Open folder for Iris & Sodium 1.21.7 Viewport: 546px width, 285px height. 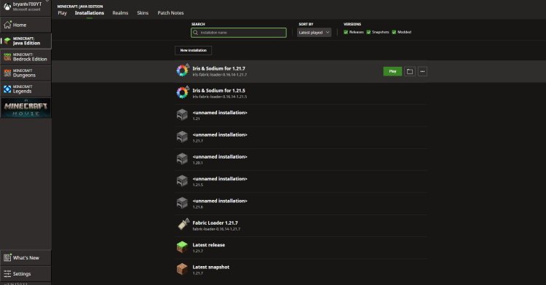[x=409, y=71]
